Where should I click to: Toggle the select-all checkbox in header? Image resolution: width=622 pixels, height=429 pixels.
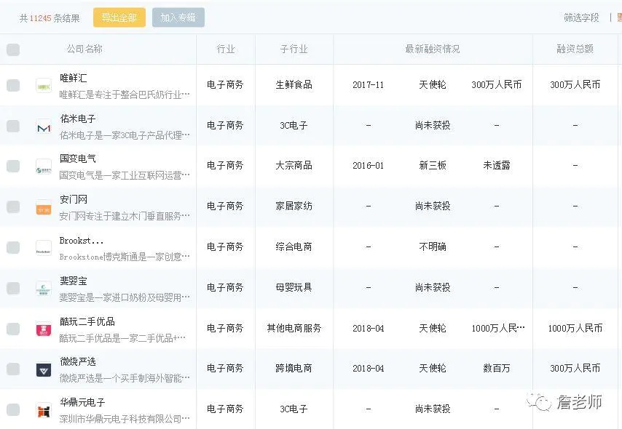pyautogui.click(x=13, y=49)
